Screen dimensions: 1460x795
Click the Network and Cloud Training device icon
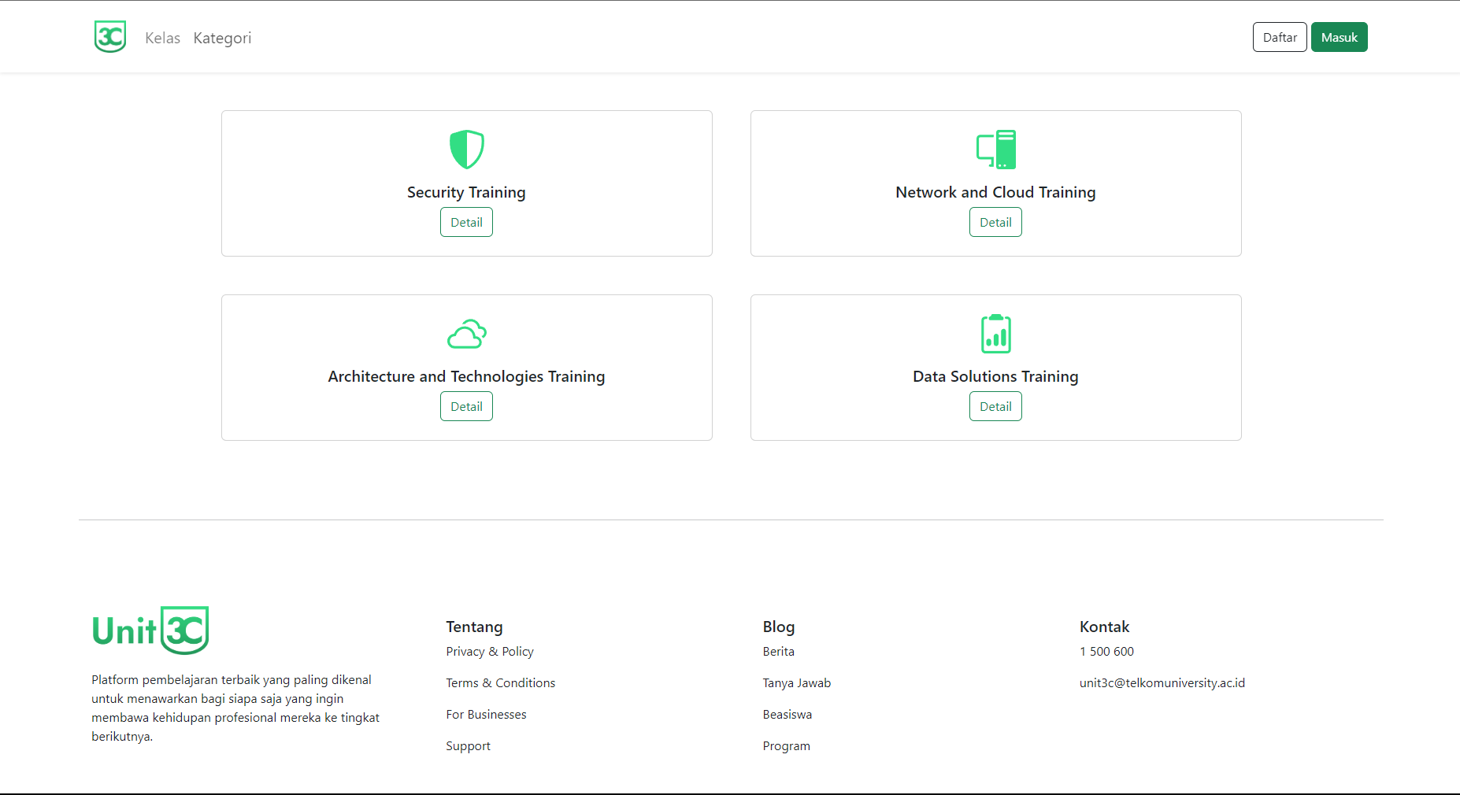pyautogui.click(x=995, y=150)
